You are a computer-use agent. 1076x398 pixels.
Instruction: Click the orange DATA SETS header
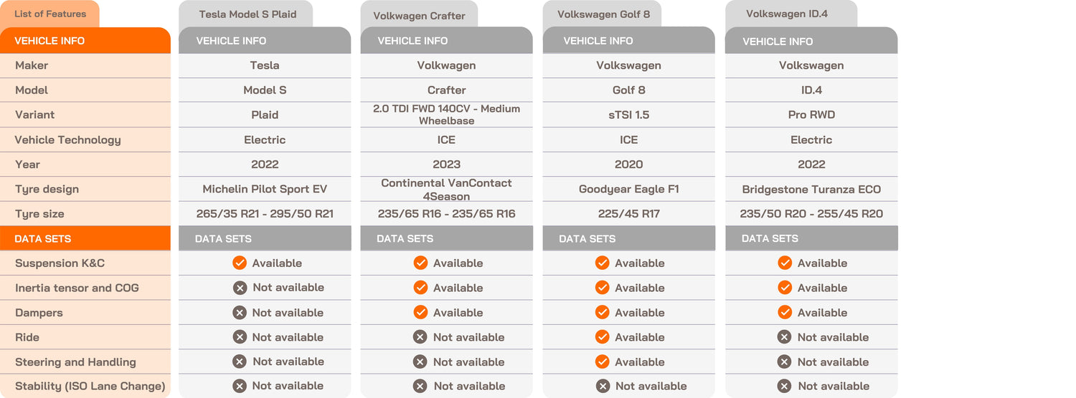click(x=85, y=238)
